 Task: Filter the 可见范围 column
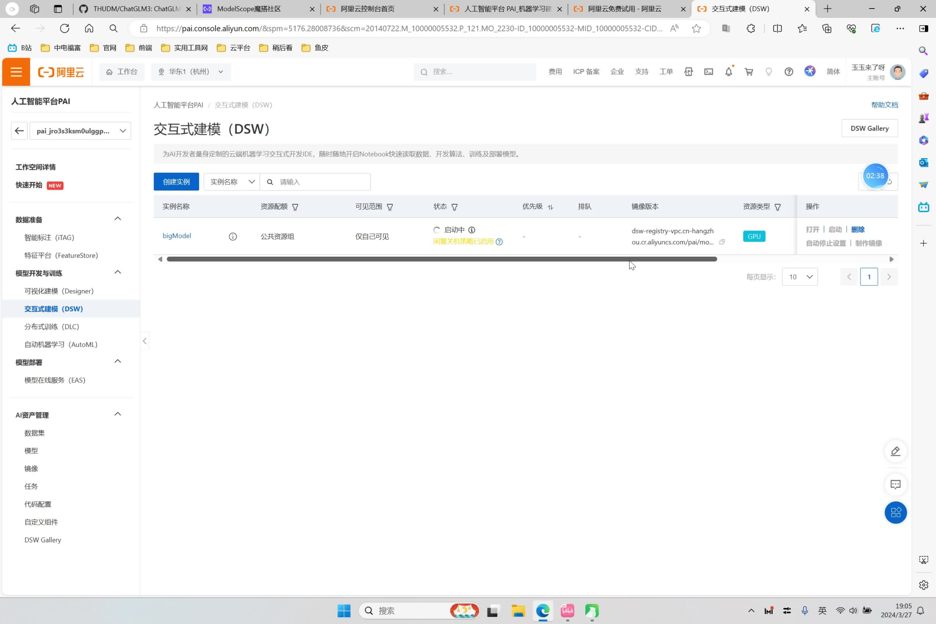click(390, 207)
